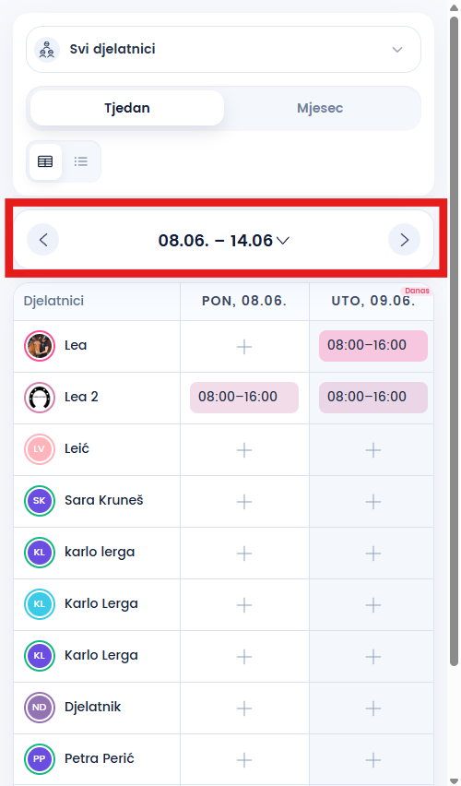This screenshot has height=786, width=461.
Task: Add Monday shift for Djelatnik
Action: (244, 709)
